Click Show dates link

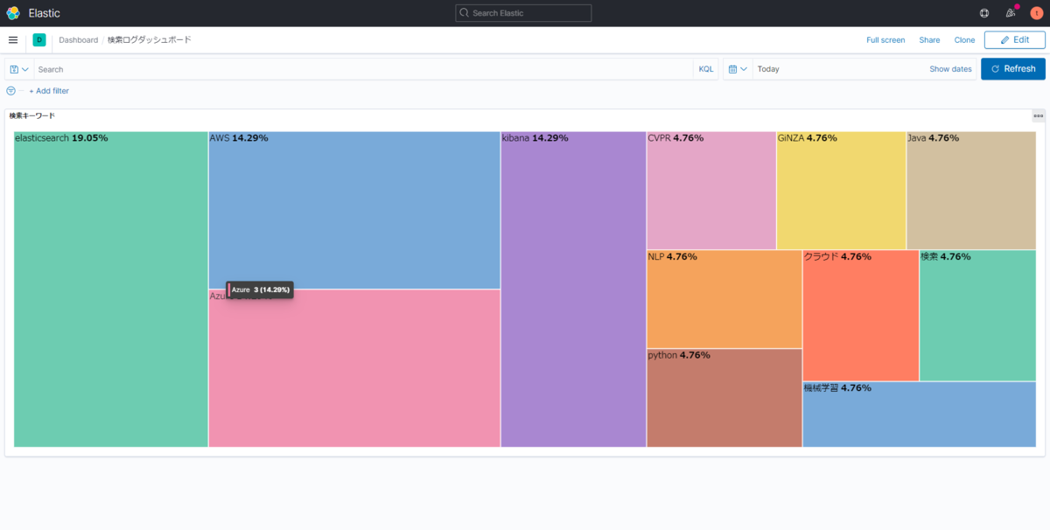coord(950,69)
